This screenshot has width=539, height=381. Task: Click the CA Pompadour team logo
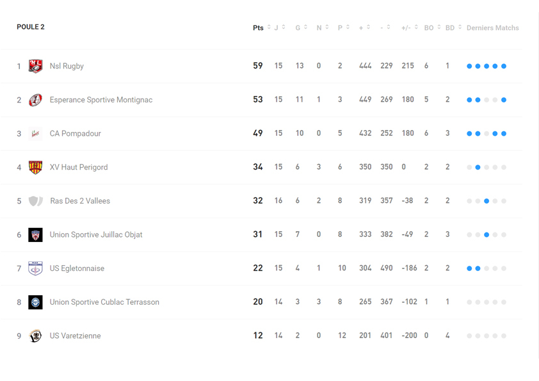coord(36,134)
